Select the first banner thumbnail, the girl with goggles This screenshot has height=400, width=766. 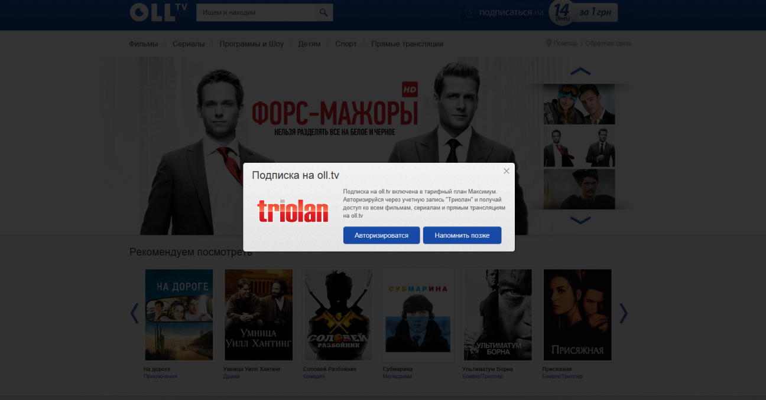pyautogui.click(x=579, y=104)
